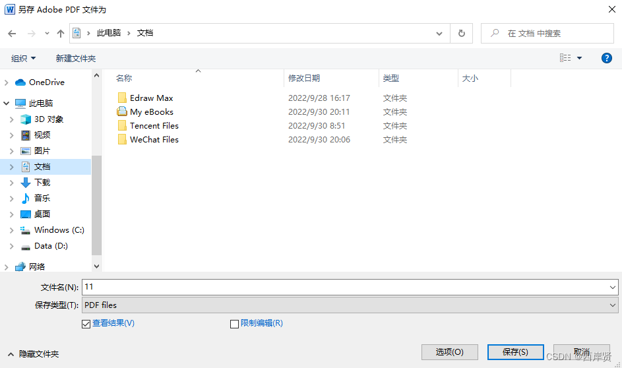Open 下载 in the navigation pane
The image size is (622, 368).
pos(42,183)
